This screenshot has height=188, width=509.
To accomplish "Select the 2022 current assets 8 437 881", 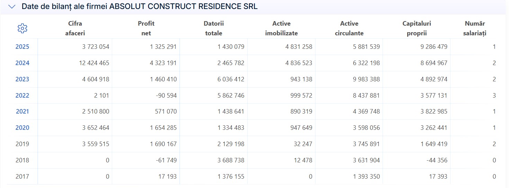I will pos(366,96).
